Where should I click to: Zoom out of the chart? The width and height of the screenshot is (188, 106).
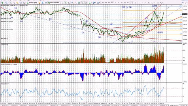coord(76,3)
